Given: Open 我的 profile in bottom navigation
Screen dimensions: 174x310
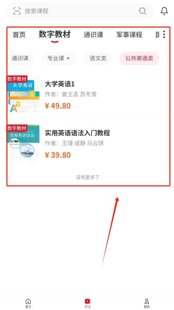Looking at the screenshot, I should tap(147, 303).
